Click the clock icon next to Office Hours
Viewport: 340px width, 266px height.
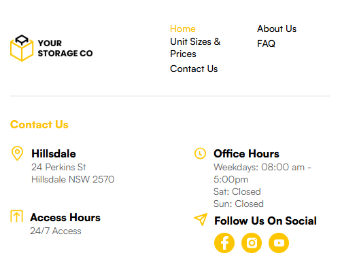200,153
